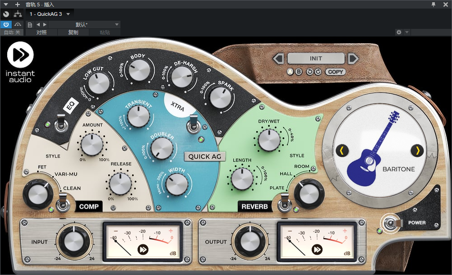
Task: Click the undo arrow icon
Action: [x=309, y=72]
